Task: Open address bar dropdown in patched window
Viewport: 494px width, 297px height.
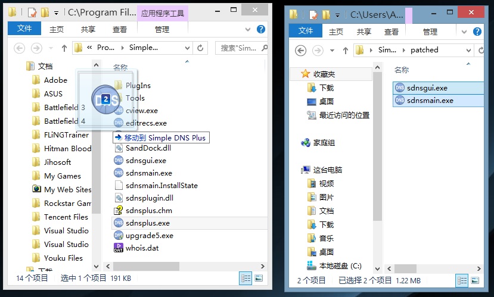Action: pos(468,50)
